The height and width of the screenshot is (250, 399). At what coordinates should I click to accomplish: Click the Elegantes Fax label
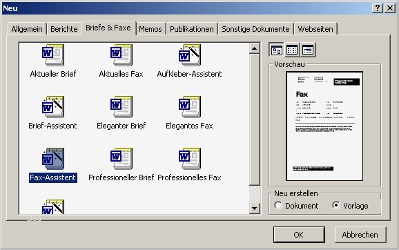(189, 126)
